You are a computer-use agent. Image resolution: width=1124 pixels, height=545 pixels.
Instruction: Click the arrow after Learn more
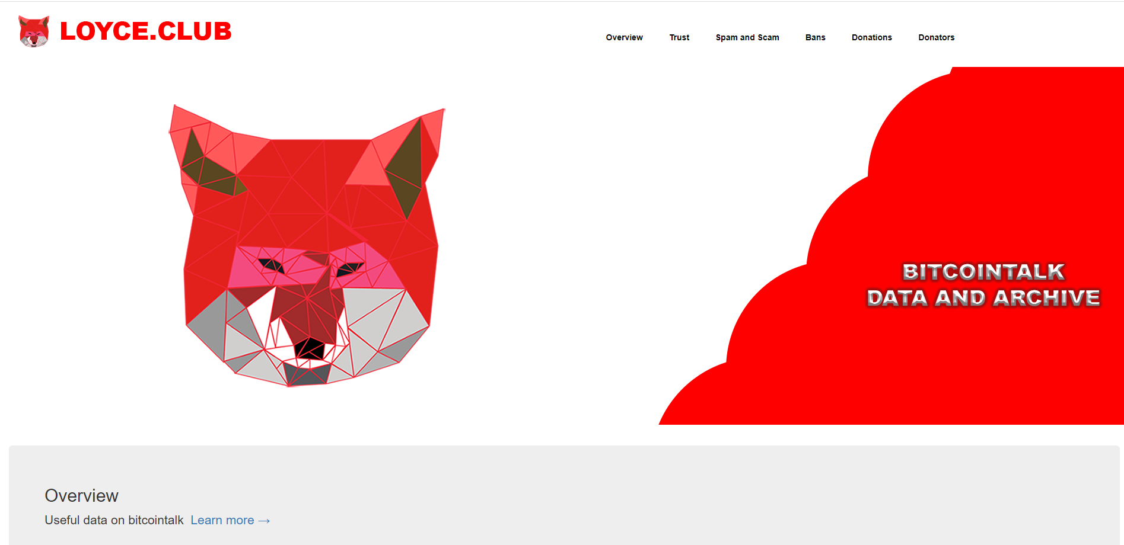point(265,521)
